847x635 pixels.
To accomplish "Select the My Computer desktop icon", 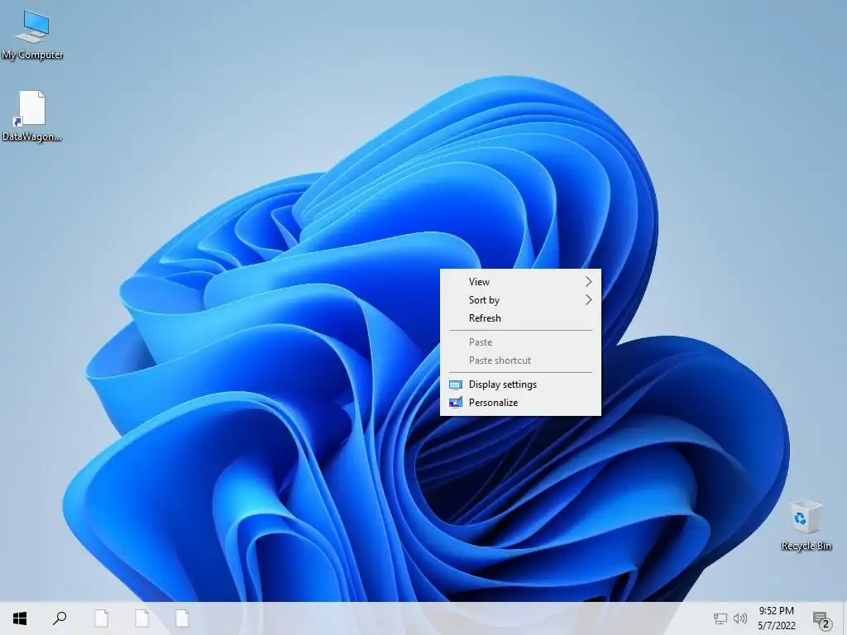I will tap(32, 34).
